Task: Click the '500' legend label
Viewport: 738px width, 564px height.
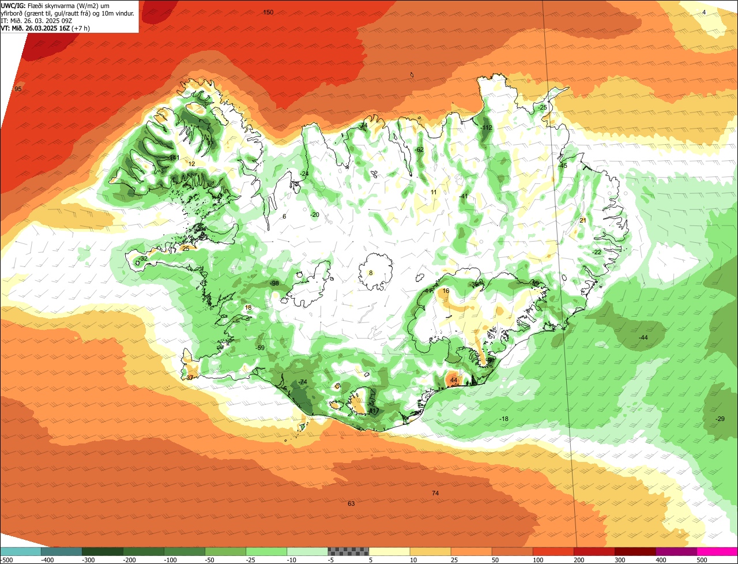Action: pyautogui.click(x=702, y=559)
